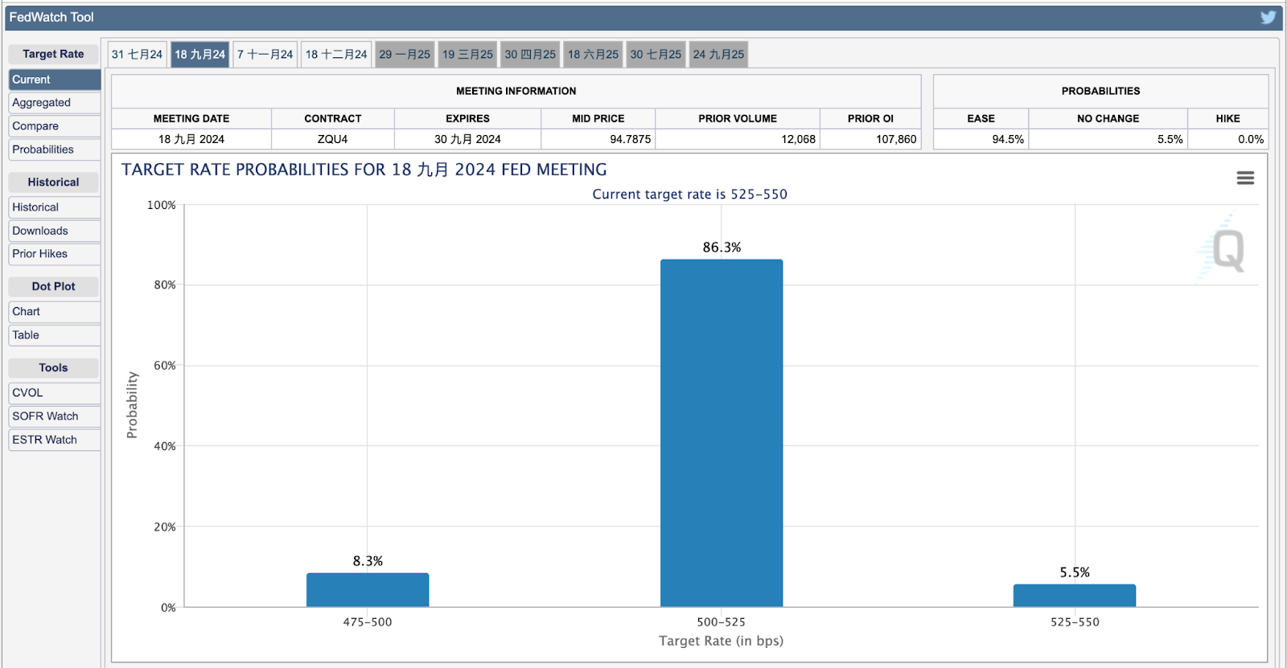Open the Downloads sidebar item

pos(55,231)
